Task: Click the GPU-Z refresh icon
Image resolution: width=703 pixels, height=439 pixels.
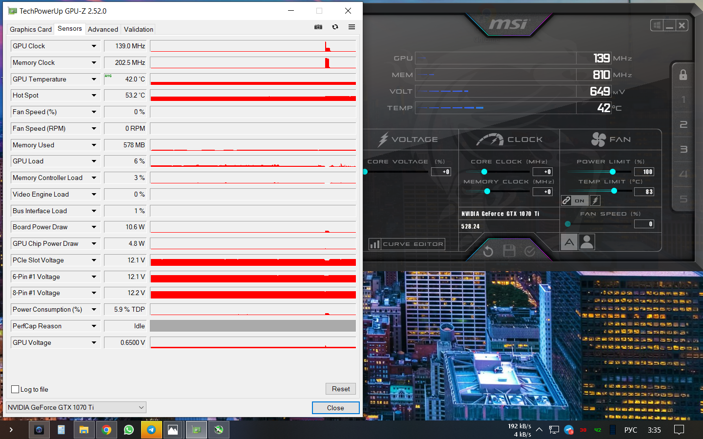Action: coord(335,27)
